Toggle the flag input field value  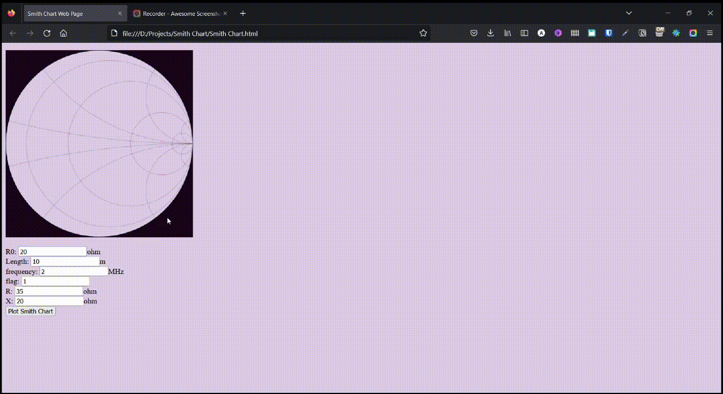point(56,281)
